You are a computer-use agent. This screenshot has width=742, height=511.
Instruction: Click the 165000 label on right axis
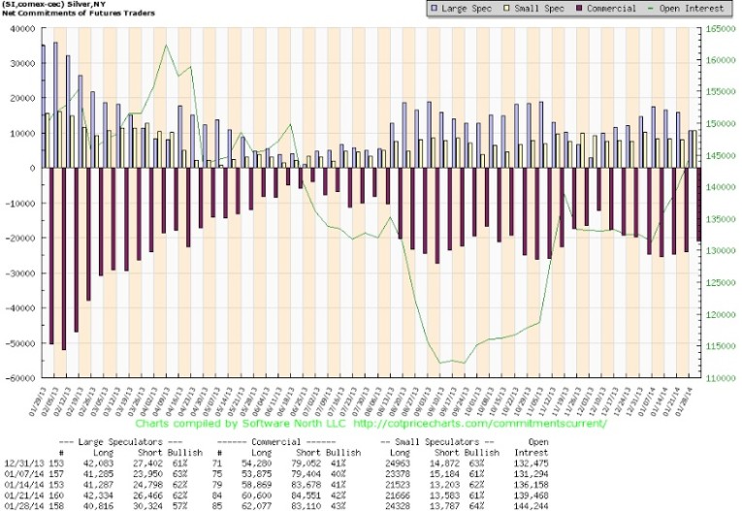click(718, 29)
